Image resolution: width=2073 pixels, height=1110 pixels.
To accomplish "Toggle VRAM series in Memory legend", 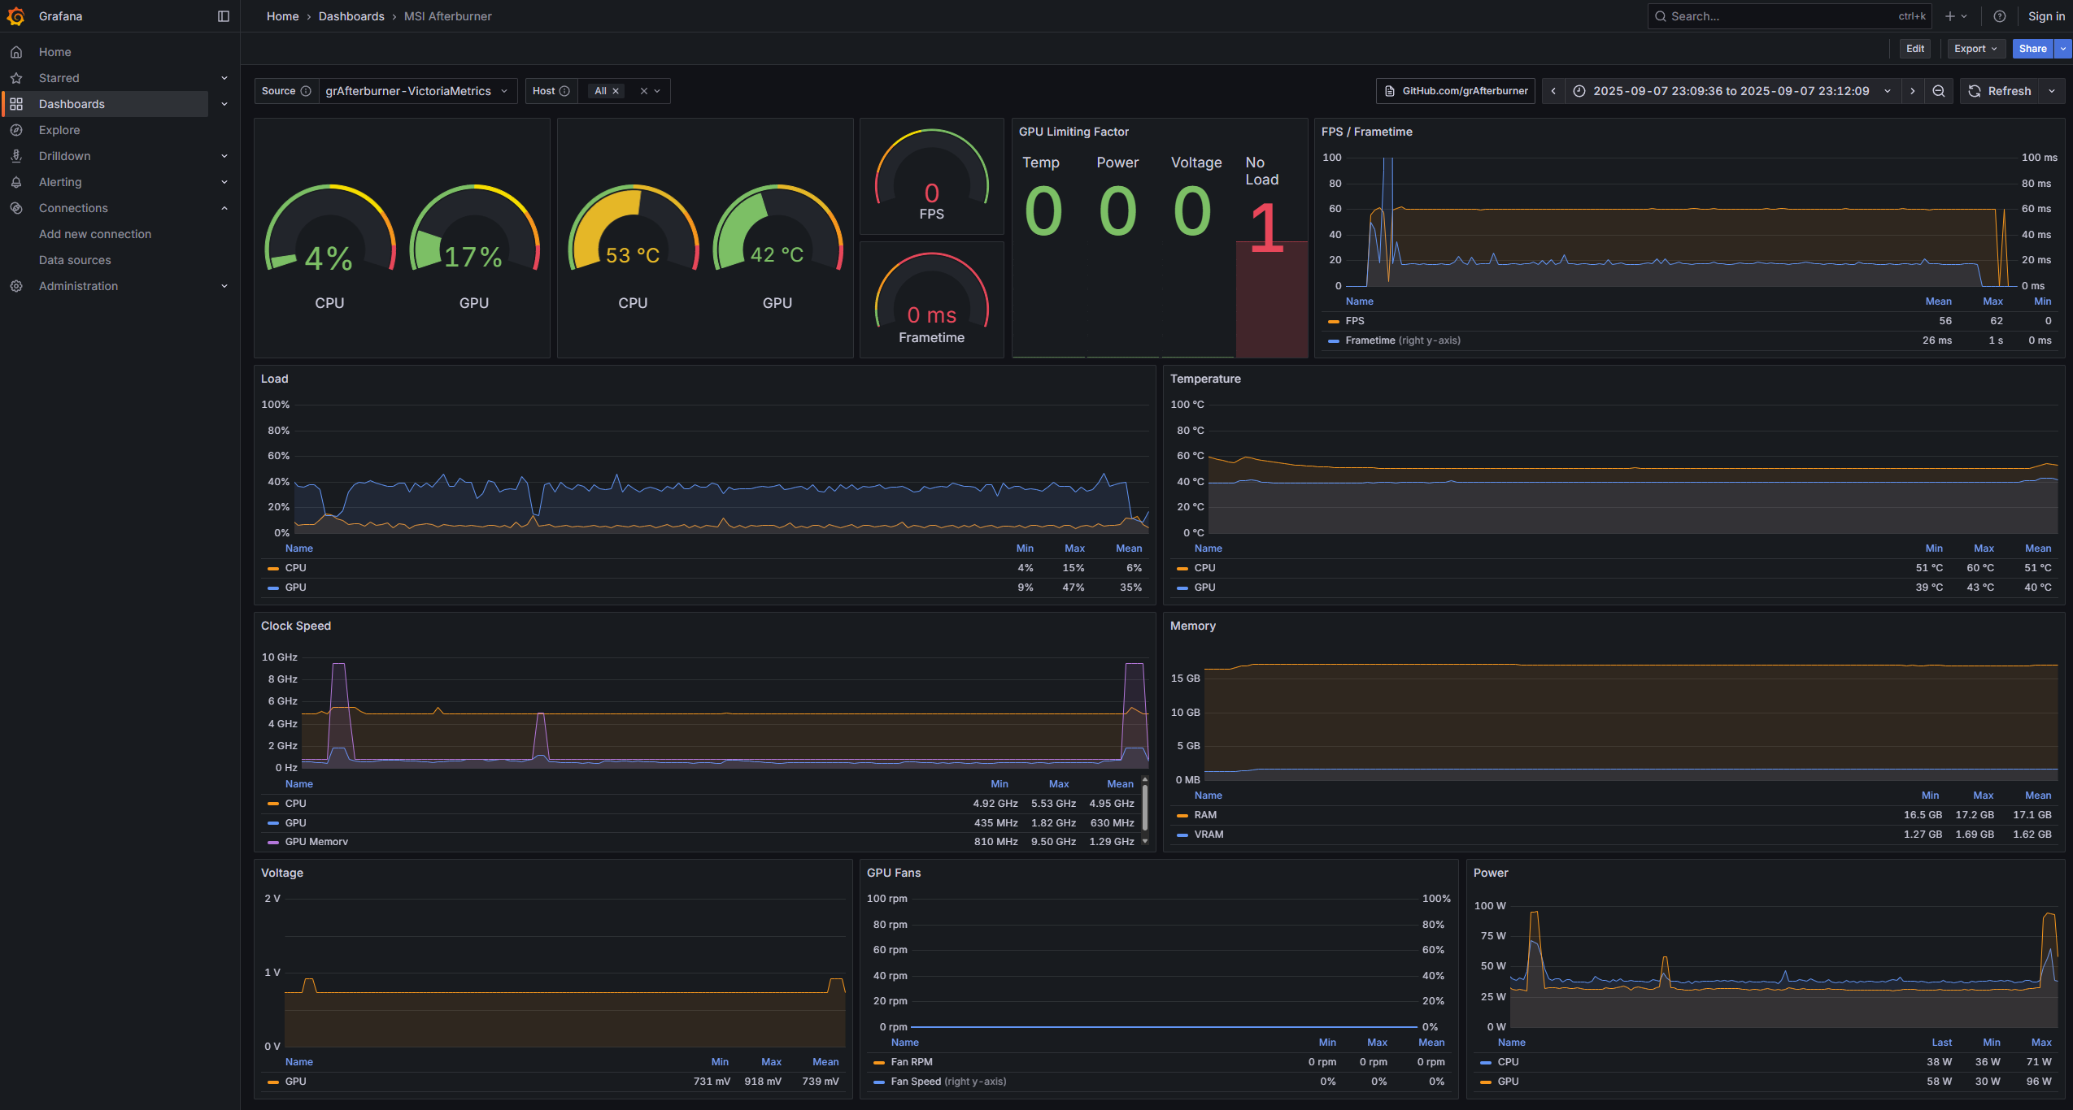I will click(1208, 835).
